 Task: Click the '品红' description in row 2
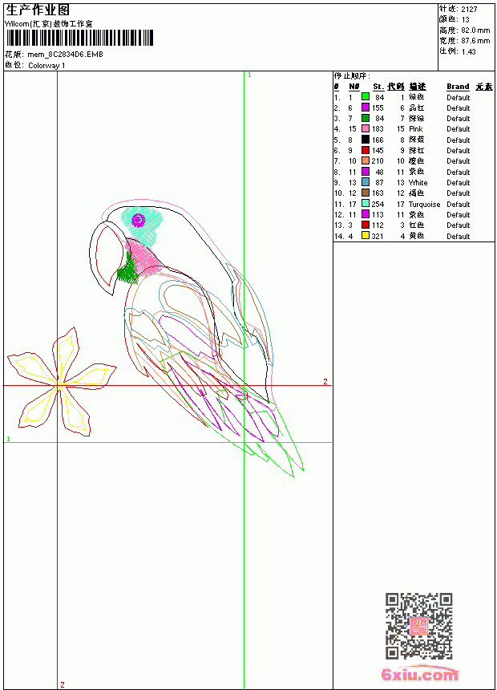[x=417, y=108]
